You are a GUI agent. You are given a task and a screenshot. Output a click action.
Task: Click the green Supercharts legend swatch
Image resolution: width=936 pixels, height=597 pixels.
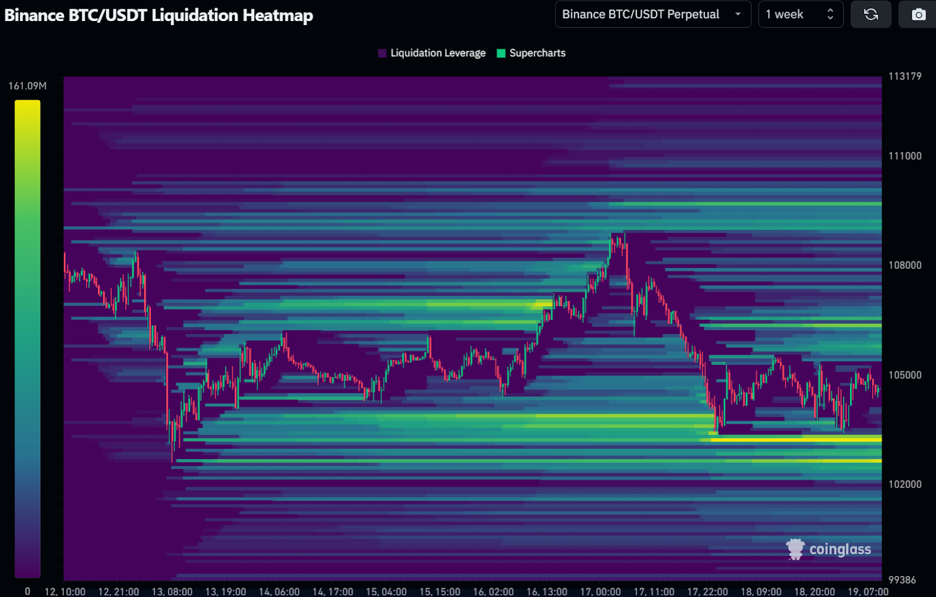pos(501,53)
